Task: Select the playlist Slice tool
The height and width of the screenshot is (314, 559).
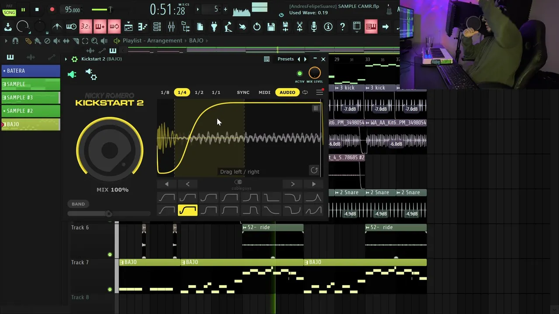Action: (76, 41)
